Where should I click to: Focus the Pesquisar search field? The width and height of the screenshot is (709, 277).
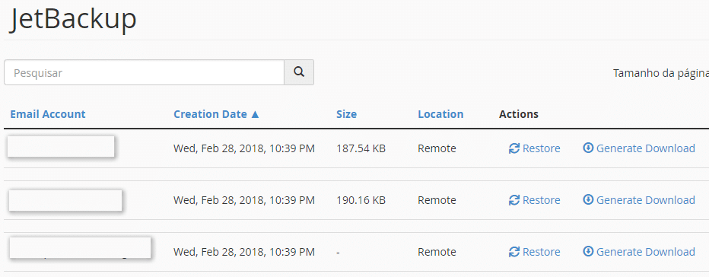click(x=145, y=72)
